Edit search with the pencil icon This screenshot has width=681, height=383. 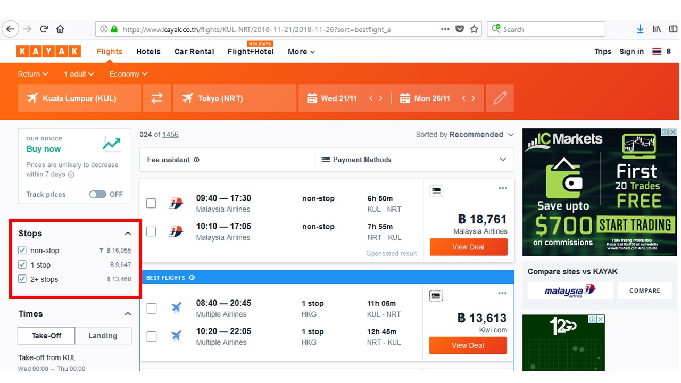(500, 98)
